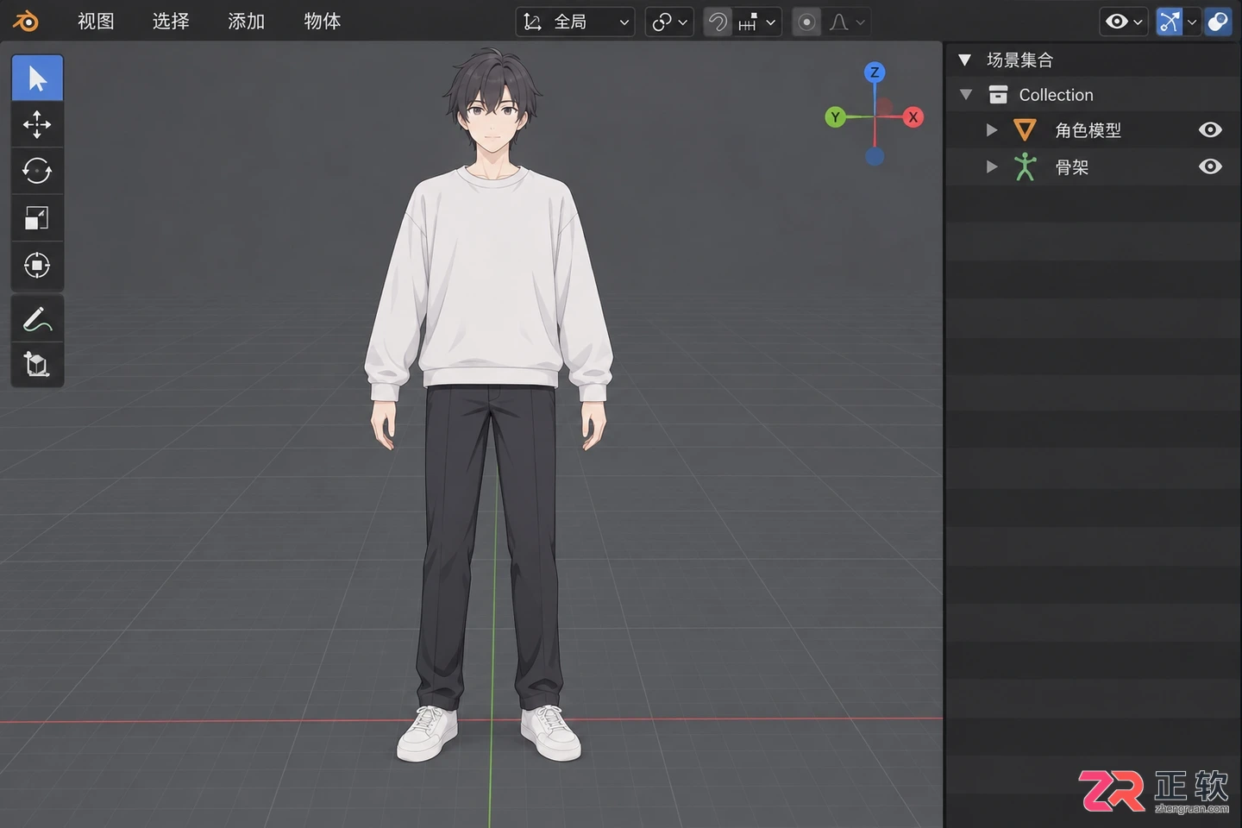Viewport: 1242px width, 828px height.
Task: Click the Z axis on the navigation gizmo
Action: tap(875, 72)
